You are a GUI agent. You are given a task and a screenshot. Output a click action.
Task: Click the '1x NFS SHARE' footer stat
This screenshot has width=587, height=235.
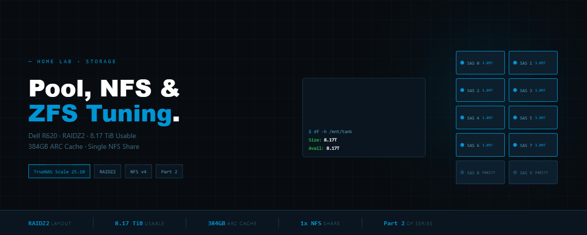tap(320, 223)
